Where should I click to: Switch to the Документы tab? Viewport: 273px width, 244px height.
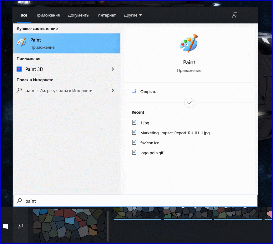click(78, 15)
